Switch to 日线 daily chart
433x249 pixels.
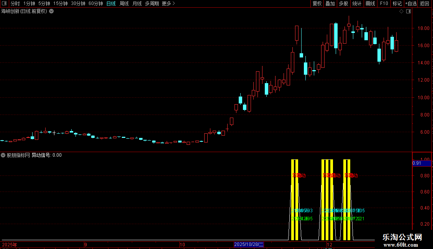tap(111, 3)
